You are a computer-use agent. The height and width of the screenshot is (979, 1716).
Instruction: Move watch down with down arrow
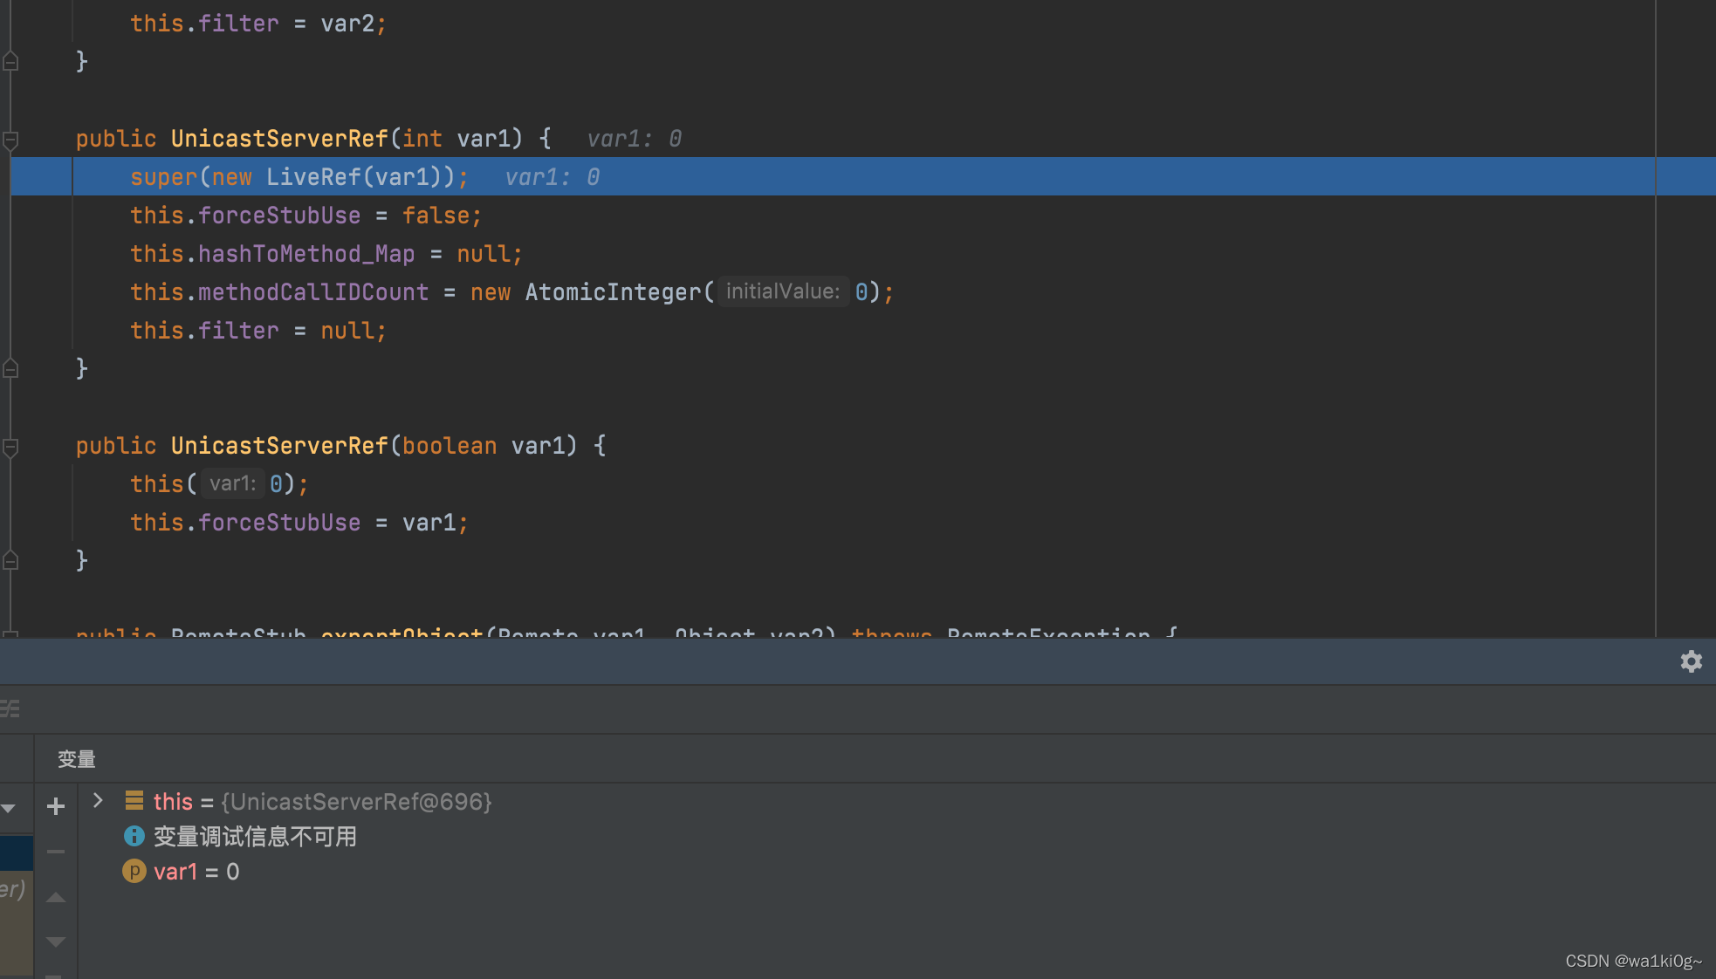pyautogui.click(x=56, y=941)
